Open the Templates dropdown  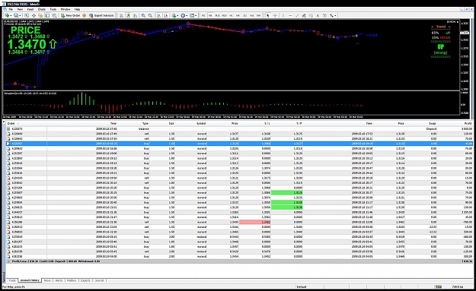point(193,15)
